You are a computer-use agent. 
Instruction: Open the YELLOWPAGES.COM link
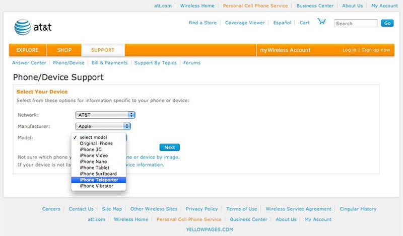pos(210,229)
